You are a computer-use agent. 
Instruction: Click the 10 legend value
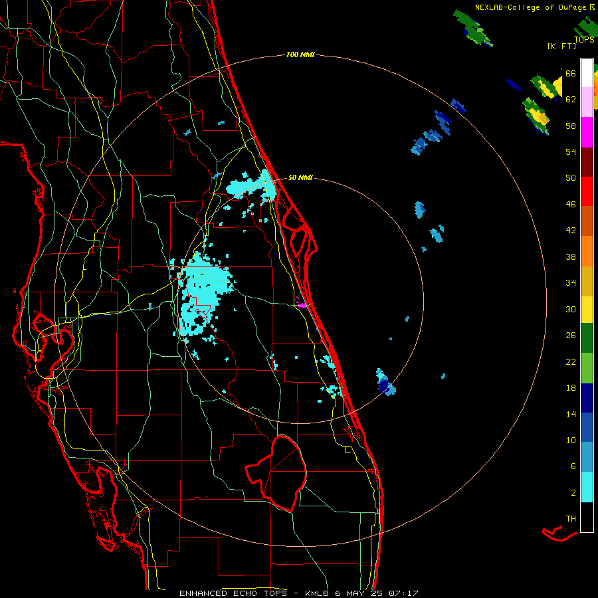point(571,441)
